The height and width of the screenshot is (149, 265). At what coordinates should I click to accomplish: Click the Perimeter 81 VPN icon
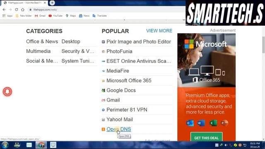pyautogui.click(x=103, y=110)
